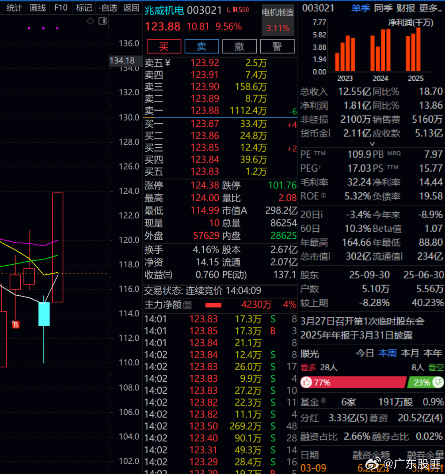Viewport: 445px width, 474px height.
Task: Click the cyan candlestick on chart
Action: [x=44, y=314]
